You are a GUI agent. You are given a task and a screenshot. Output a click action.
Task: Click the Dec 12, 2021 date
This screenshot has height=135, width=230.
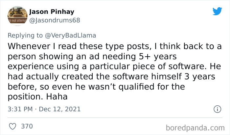point(60,109)
